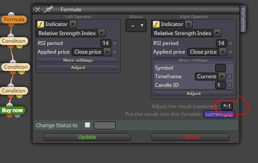
Task: Close the Formula dialog with X icon
Action: pos(38,10)
